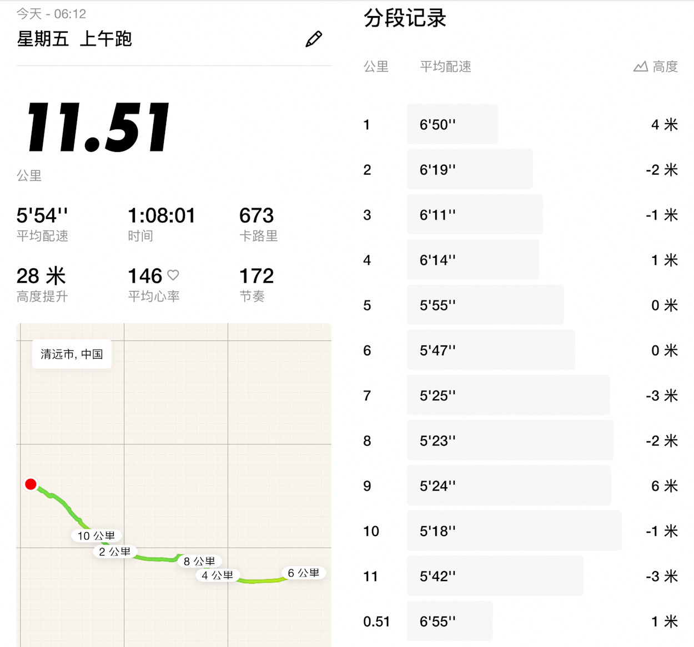Screen dimensions: 694x647
Task: Tap the 146 average heart rate value
Action: click(145, 276)
